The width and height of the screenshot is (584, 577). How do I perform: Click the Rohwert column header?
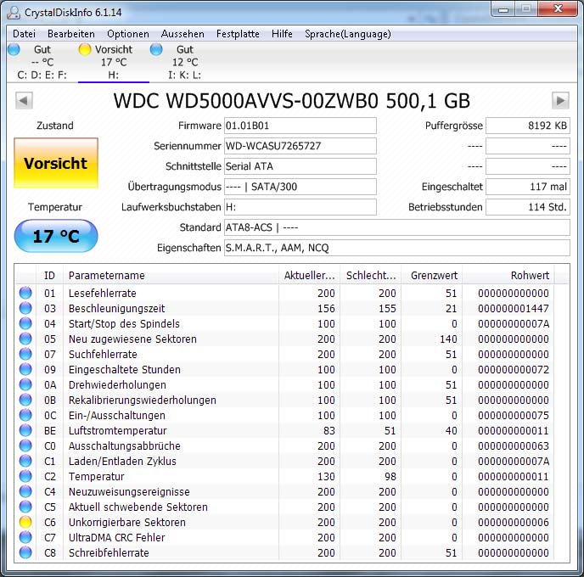(508, 276)
